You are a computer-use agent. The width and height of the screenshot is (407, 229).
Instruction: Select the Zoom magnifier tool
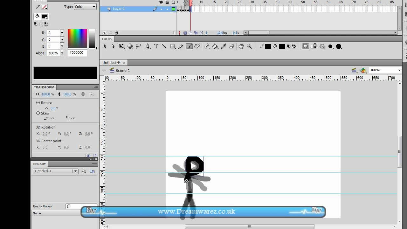(x=249, y=46)
